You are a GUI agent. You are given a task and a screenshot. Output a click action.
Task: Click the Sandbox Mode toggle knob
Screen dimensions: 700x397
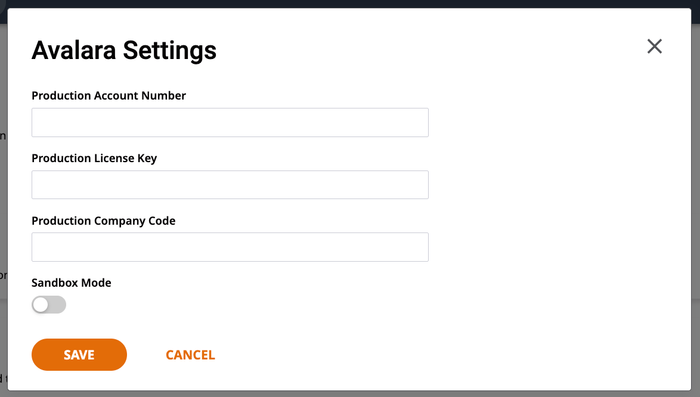pos(42,305)
